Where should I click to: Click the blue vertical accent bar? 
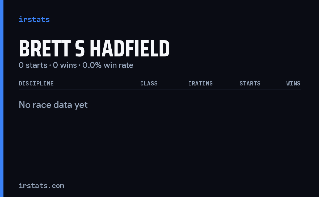[x=2, y=98]
